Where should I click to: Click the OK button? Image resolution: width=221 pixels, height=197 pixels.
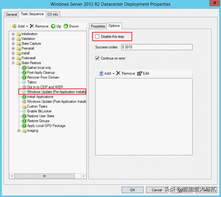[x=133, y=190]
